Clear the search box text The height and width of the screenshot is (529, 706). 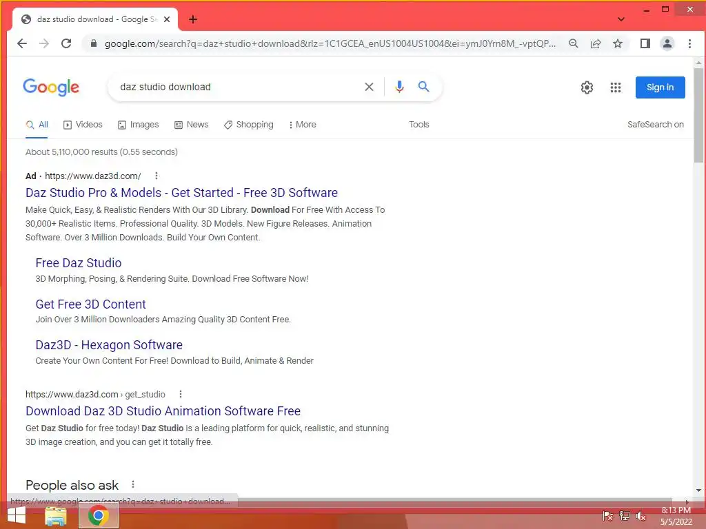[369, 87]
